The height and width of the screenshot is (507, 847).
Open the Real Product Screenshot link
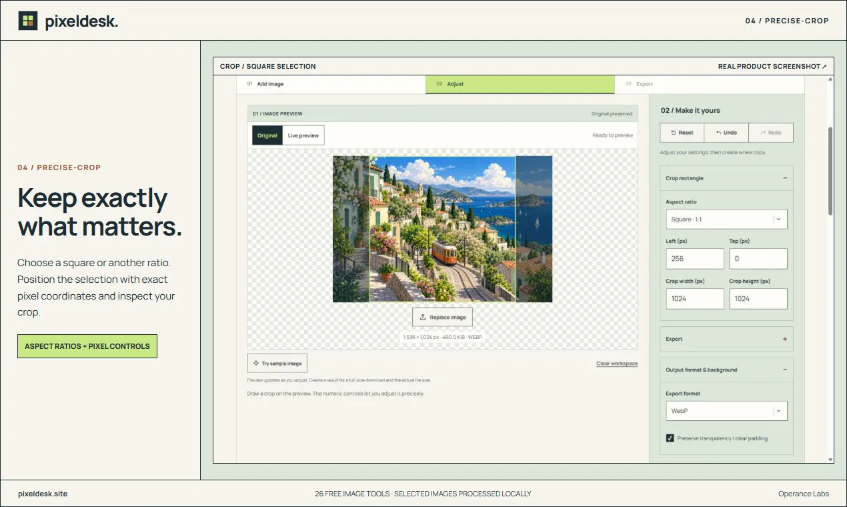(x=772, y=66)
